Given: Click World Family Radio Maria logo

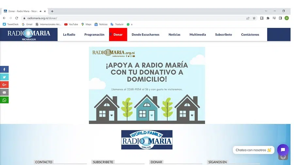Looking at the screenshot, I should (x=147, y=140).
